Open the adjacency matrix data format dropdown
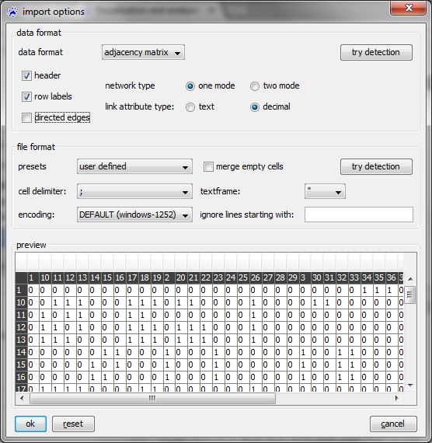The width and height of the screenshot is (432, 443). tap(143, 52)
